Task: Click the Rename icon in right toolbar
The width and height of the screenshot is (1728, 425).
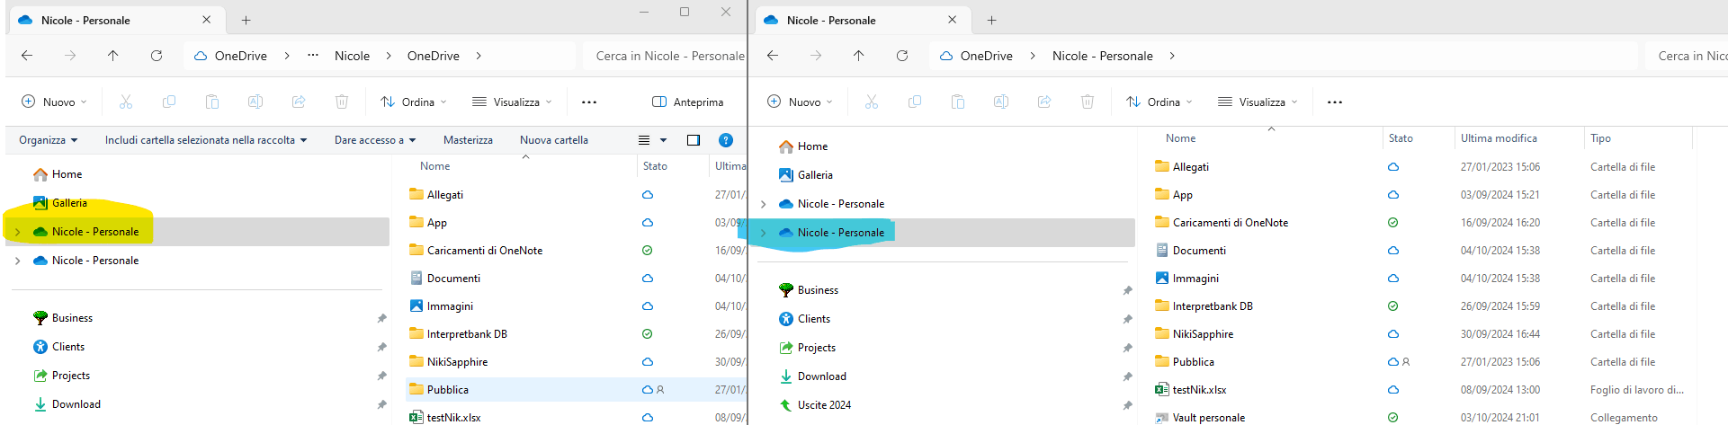Action: click(1001, 102)
